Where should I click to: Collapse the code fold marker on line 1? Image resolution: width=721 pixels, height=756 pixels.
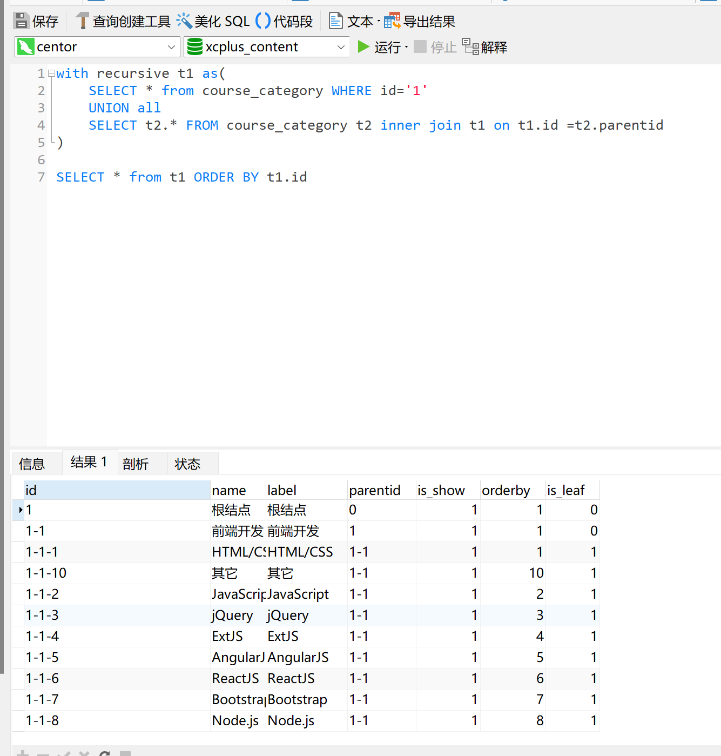[x=51, y=73]
